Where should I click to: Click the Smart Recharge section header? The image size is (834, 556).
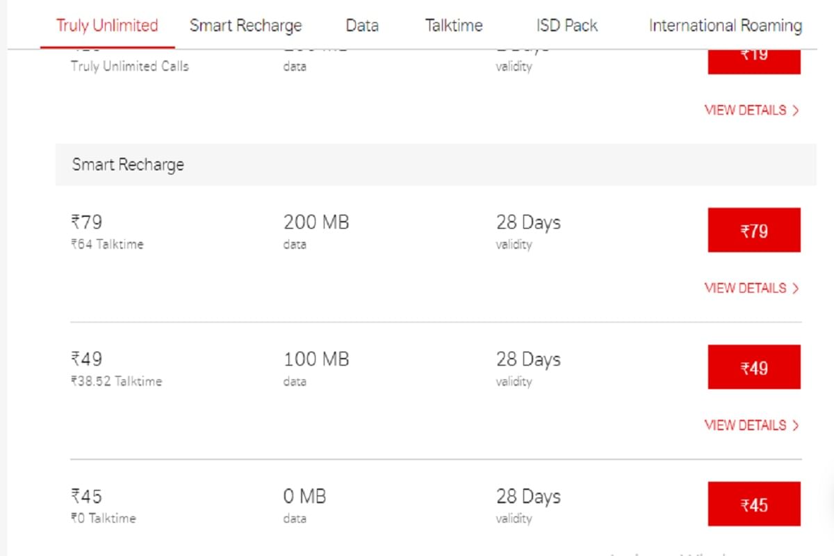coord(128,165)
